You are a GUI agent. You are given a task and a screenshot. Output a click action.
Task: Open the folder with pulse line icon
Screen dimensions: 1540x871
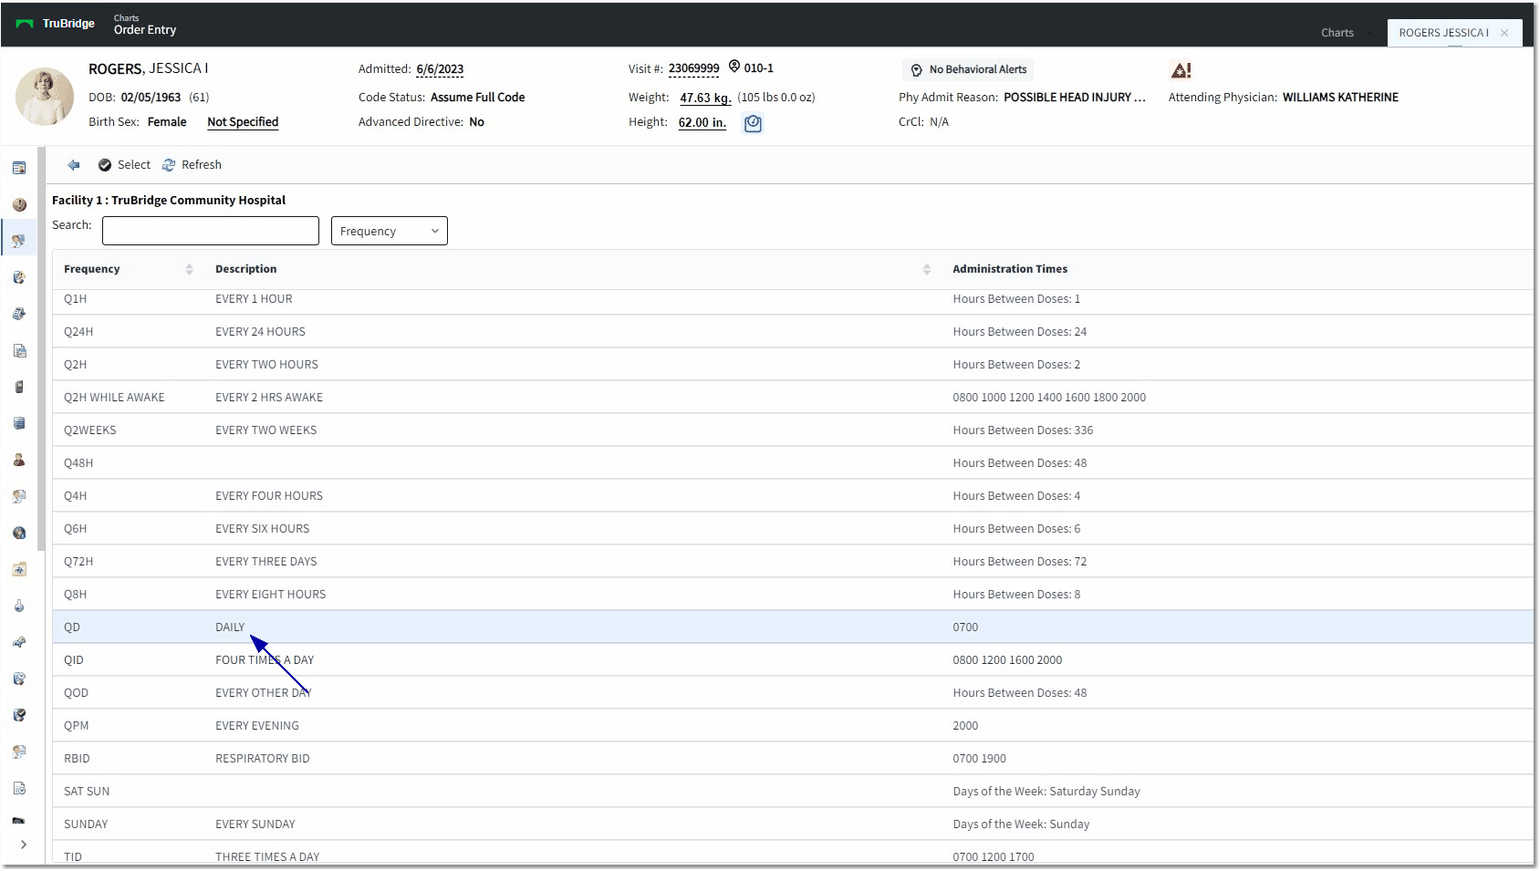tap(19, 569)
